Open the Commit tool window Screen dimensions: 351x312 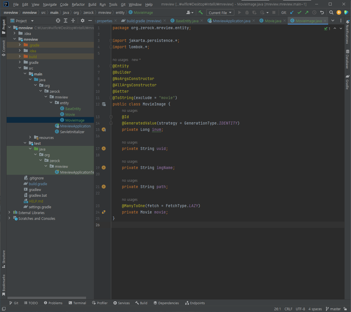pyautogui.click(x=3, y=48)
